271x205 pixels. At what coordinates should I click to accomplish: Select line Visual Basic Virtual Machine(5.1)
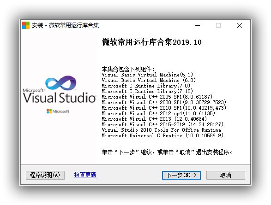pyautogui.click(x=147, y=75)
